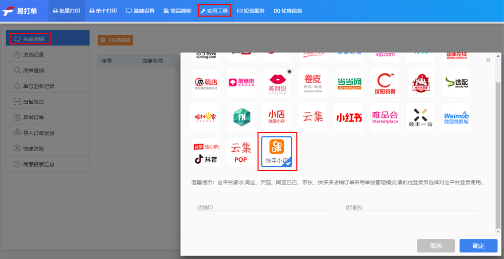
Task: Choose the vip.com tile at top
Action: 385,56
